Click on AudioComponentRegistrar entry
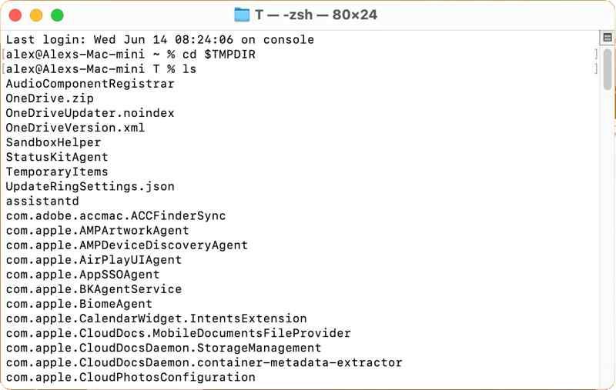The height and width of the screenshot is (390, 616). click(x=90, y=84)
